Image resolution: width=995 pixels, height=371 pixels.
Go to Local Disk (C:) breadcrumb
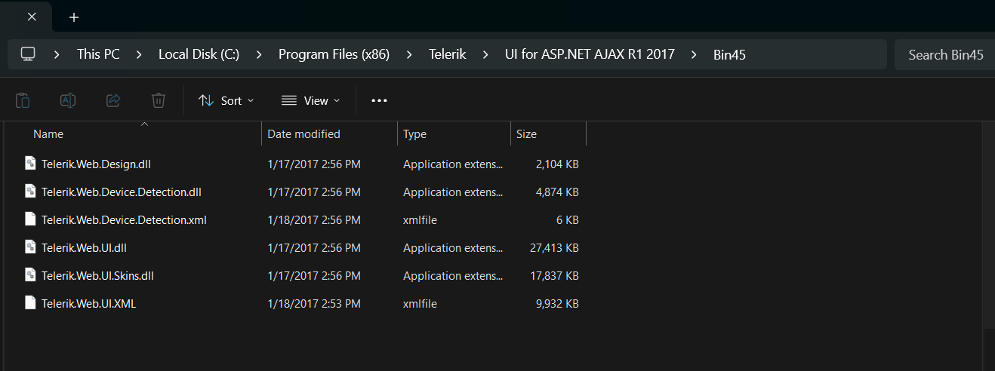click(199, 54)
